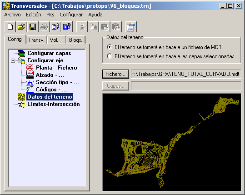245x195 pixels.
Task: Switch to the Bloqs. tab
Action: [x=75, y=40]
